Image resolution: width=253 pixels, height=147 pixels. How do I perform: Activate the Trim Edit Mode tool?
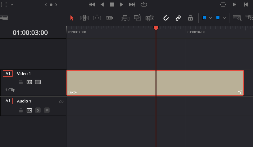coord(84,18)
